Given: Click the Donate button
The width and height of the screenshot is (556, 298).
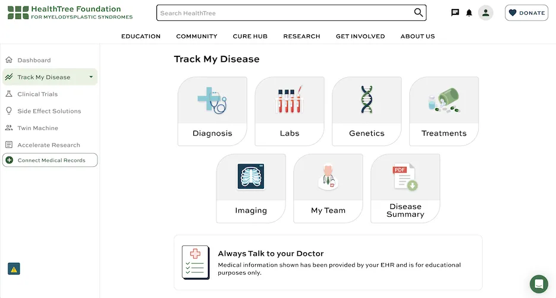Looking at the screenshot, I should click(526, 13).
